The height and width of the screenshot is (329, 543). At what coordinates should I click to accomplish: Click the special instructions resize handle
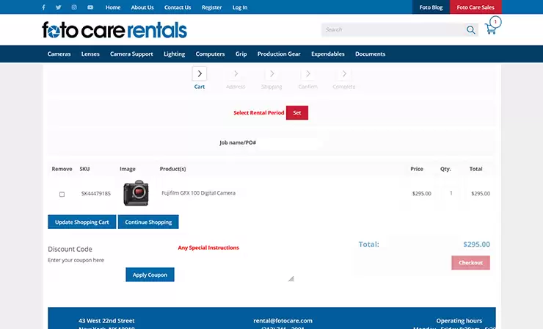[291, 279]
